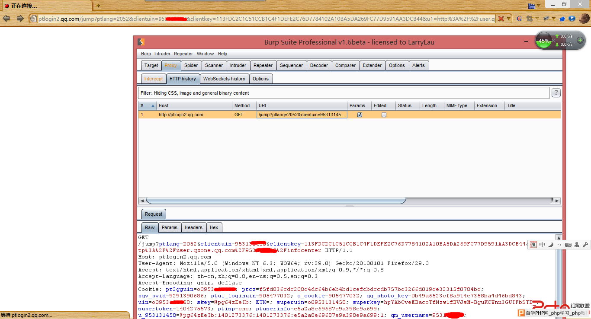The image size is (591, 319).
Task: Click the horizontal scrollbar of history table
Action: 276,201
